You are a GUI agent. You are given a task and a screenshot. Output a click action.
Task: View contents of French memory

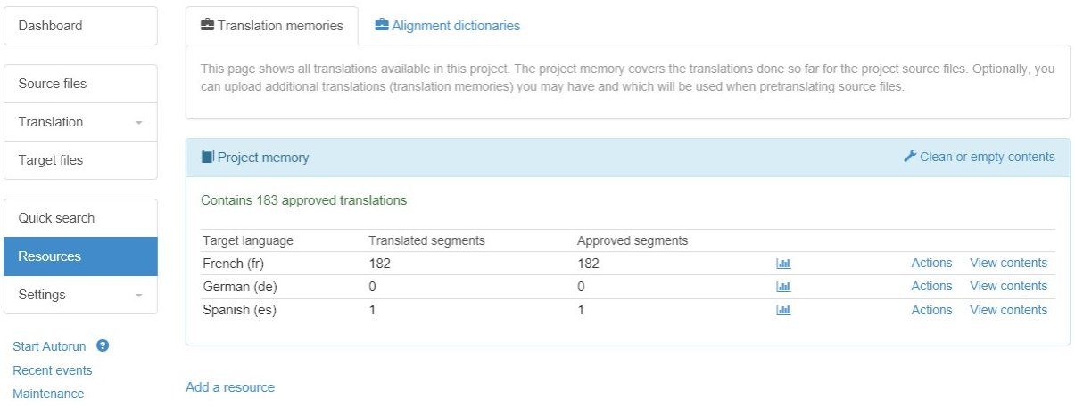click(1008, 263)
